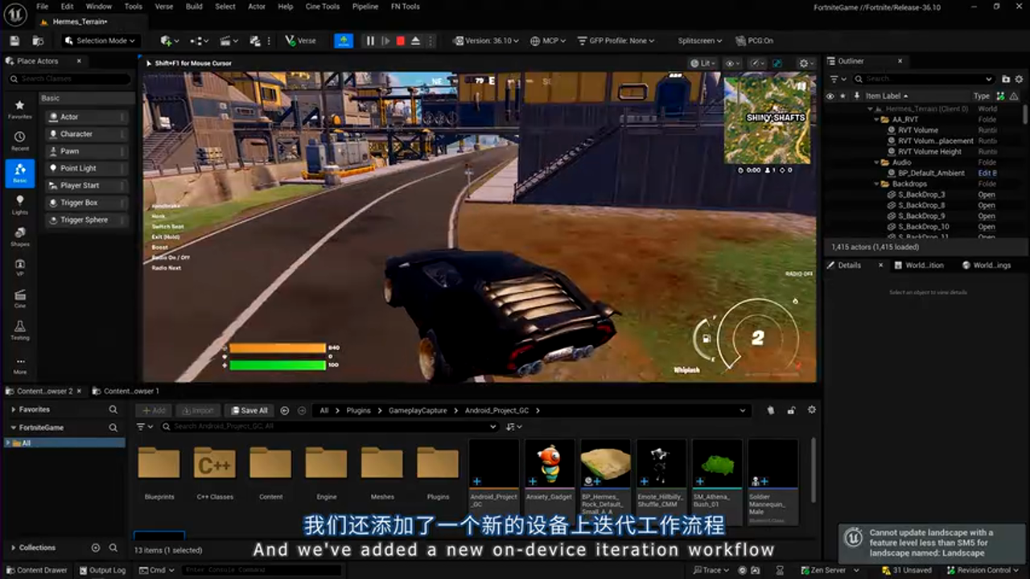Open the Cine Tools menu
This screenshot has height=579, width=1030.
point(321,6)
